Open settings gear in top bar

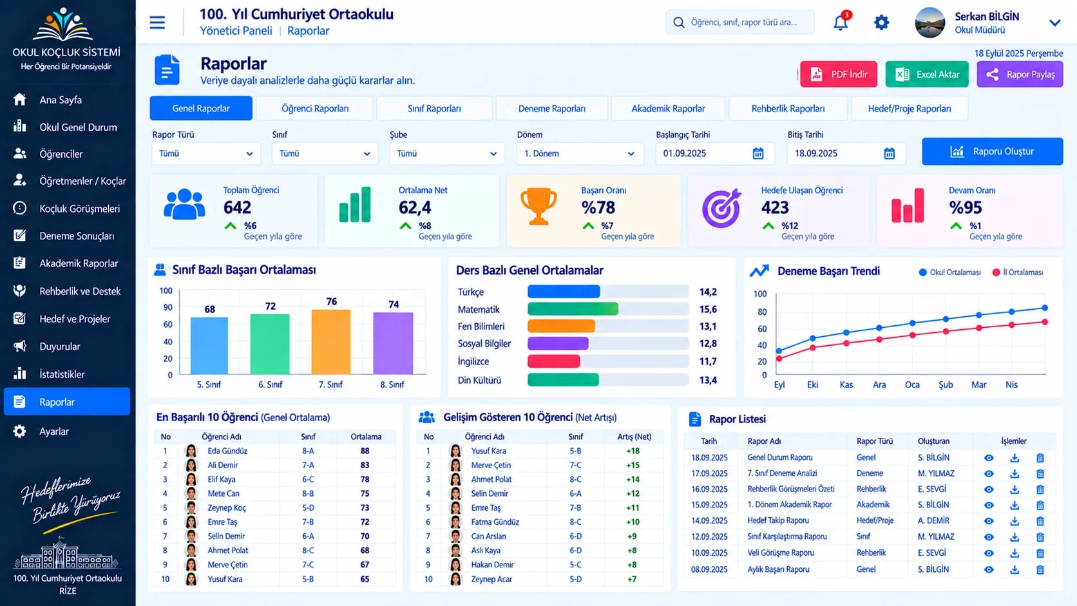point(881,23)
